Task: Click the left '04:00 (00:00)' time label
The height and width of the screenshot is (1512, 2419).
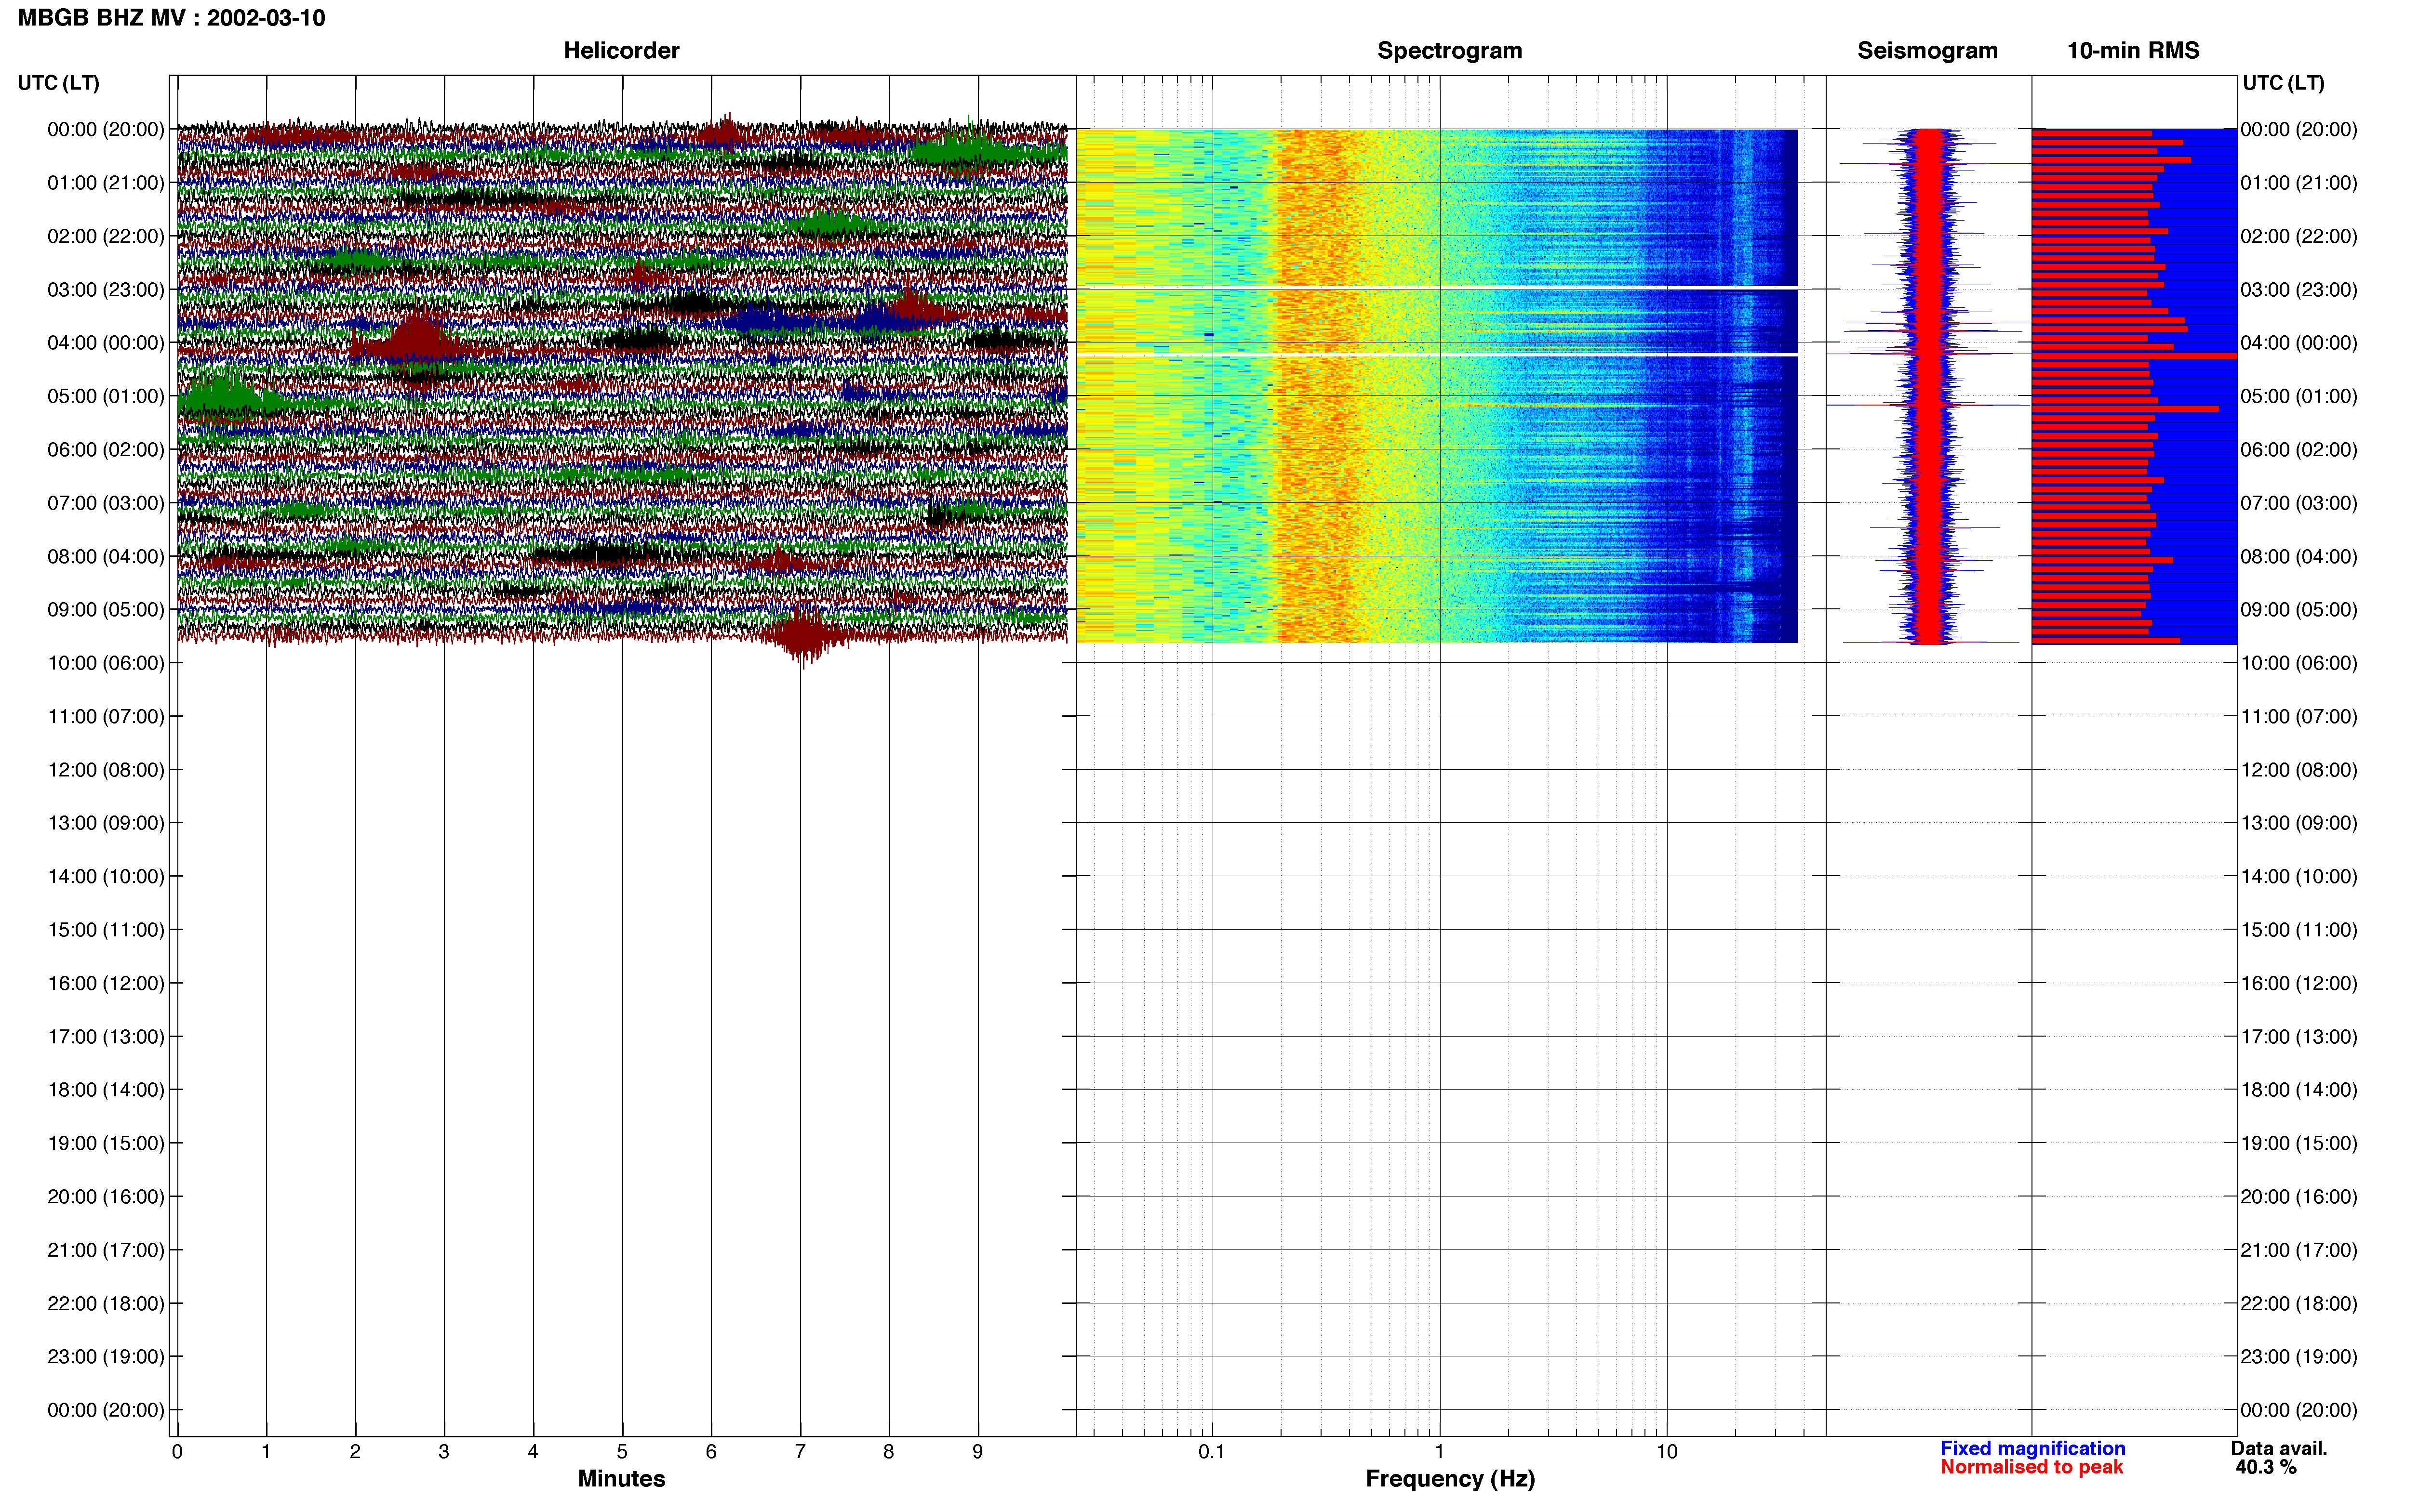Action: pyautogui.click(x=106, y=343)
